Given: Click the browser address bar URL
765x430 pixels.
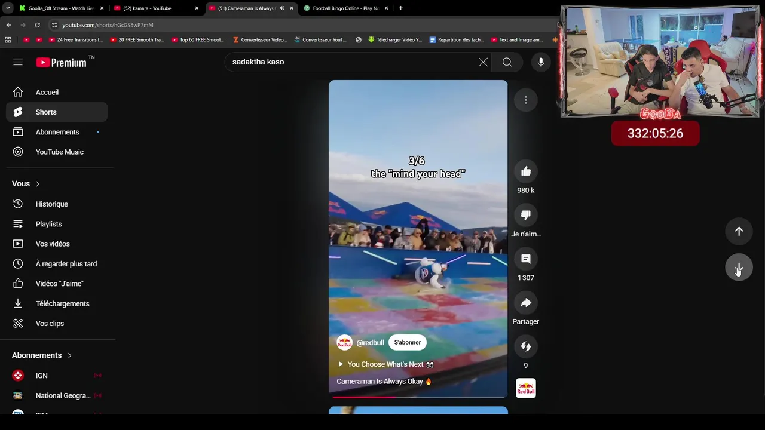Looking at the screenshot, I should click(108, 25).
